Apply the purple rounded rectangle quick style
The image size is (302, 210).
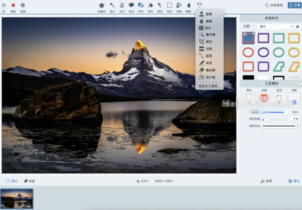[x=263, y=67]
